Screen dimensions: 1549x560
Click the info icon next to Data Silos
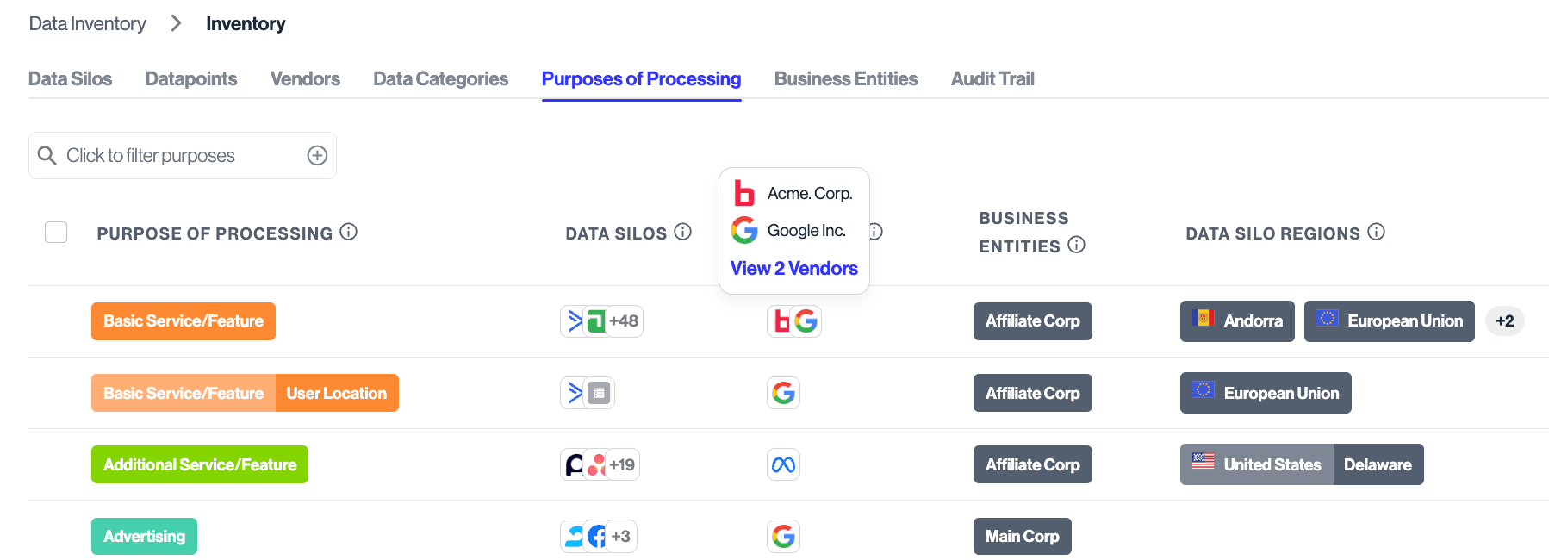click(x=683, y=232)
